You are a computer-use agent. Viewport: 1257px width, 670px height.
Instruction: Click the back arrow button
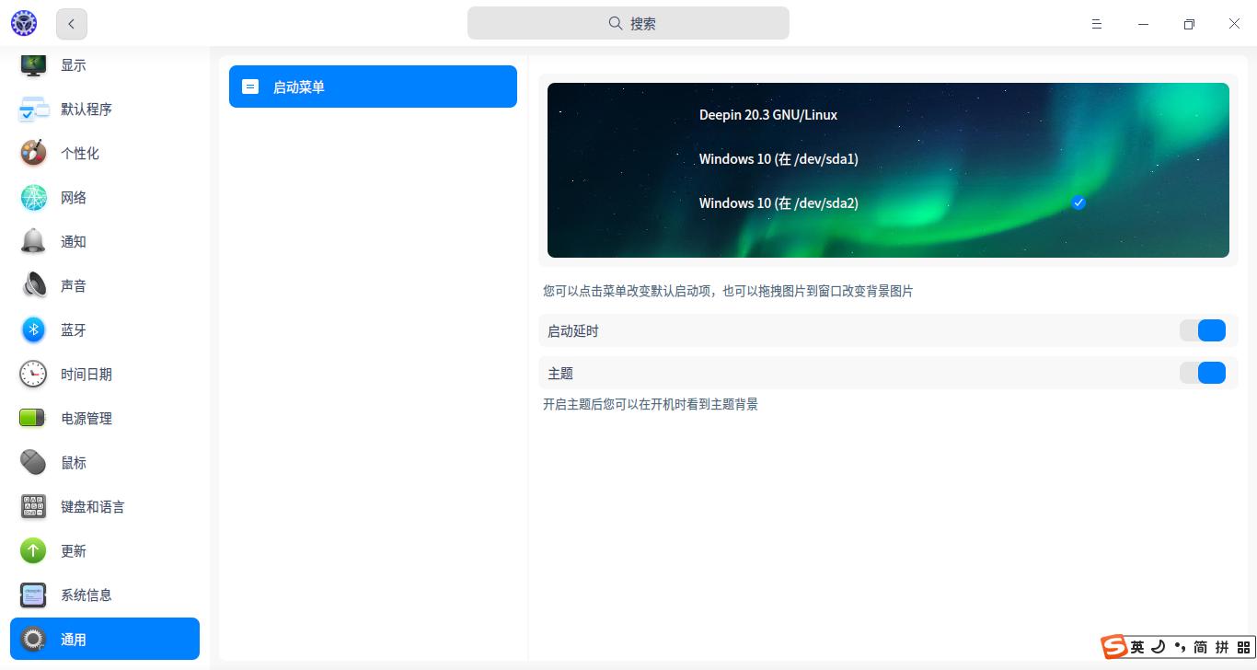point(71,24)
